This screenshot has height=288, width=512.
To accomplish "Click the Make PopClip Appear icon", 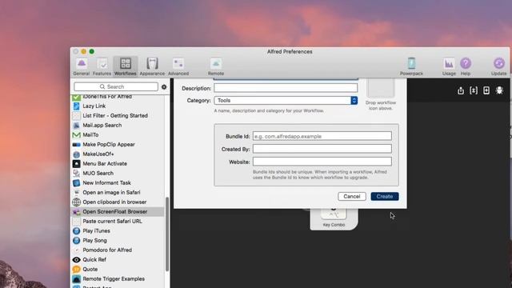I will click(77, 144).
